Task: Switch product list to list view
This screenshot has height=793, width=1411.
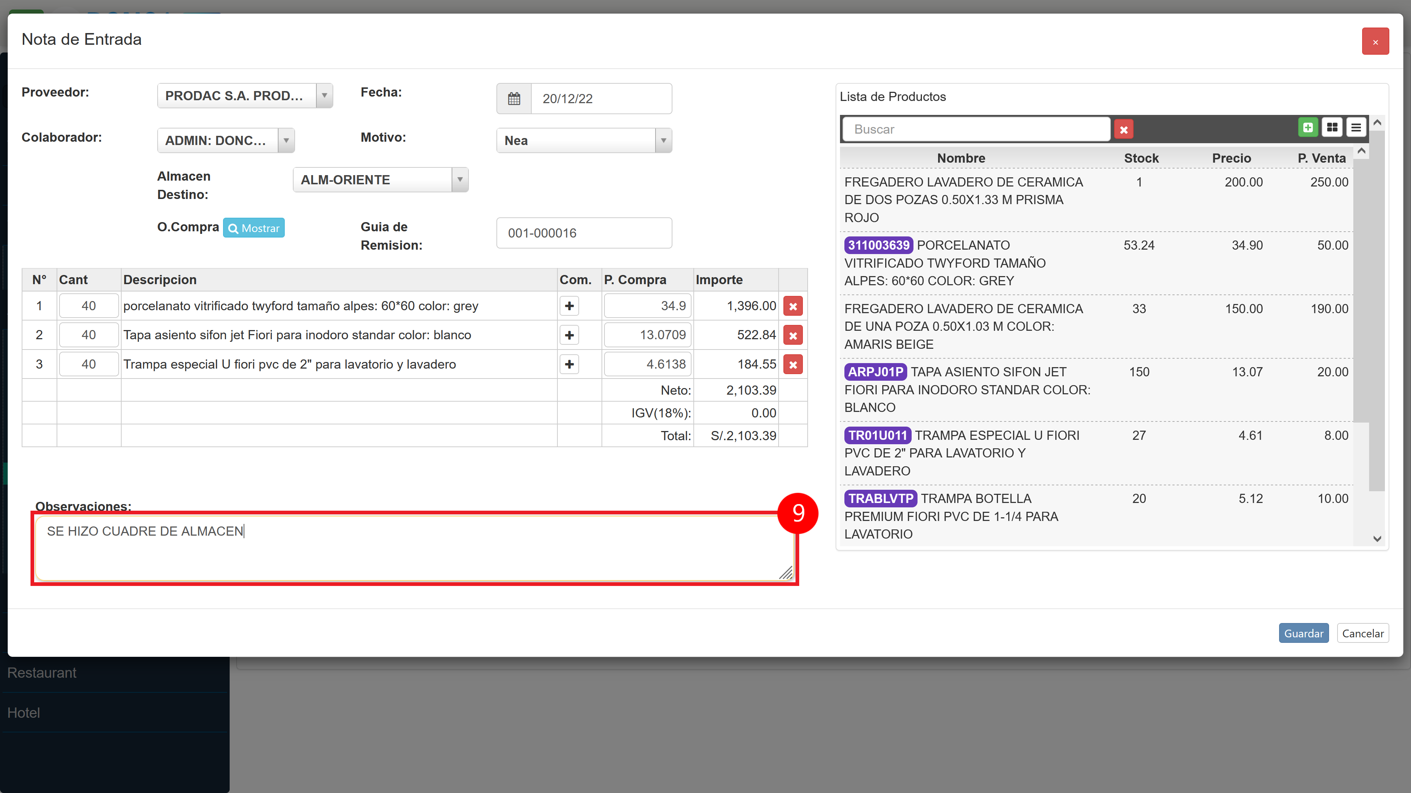Action: pos(1356,127)
